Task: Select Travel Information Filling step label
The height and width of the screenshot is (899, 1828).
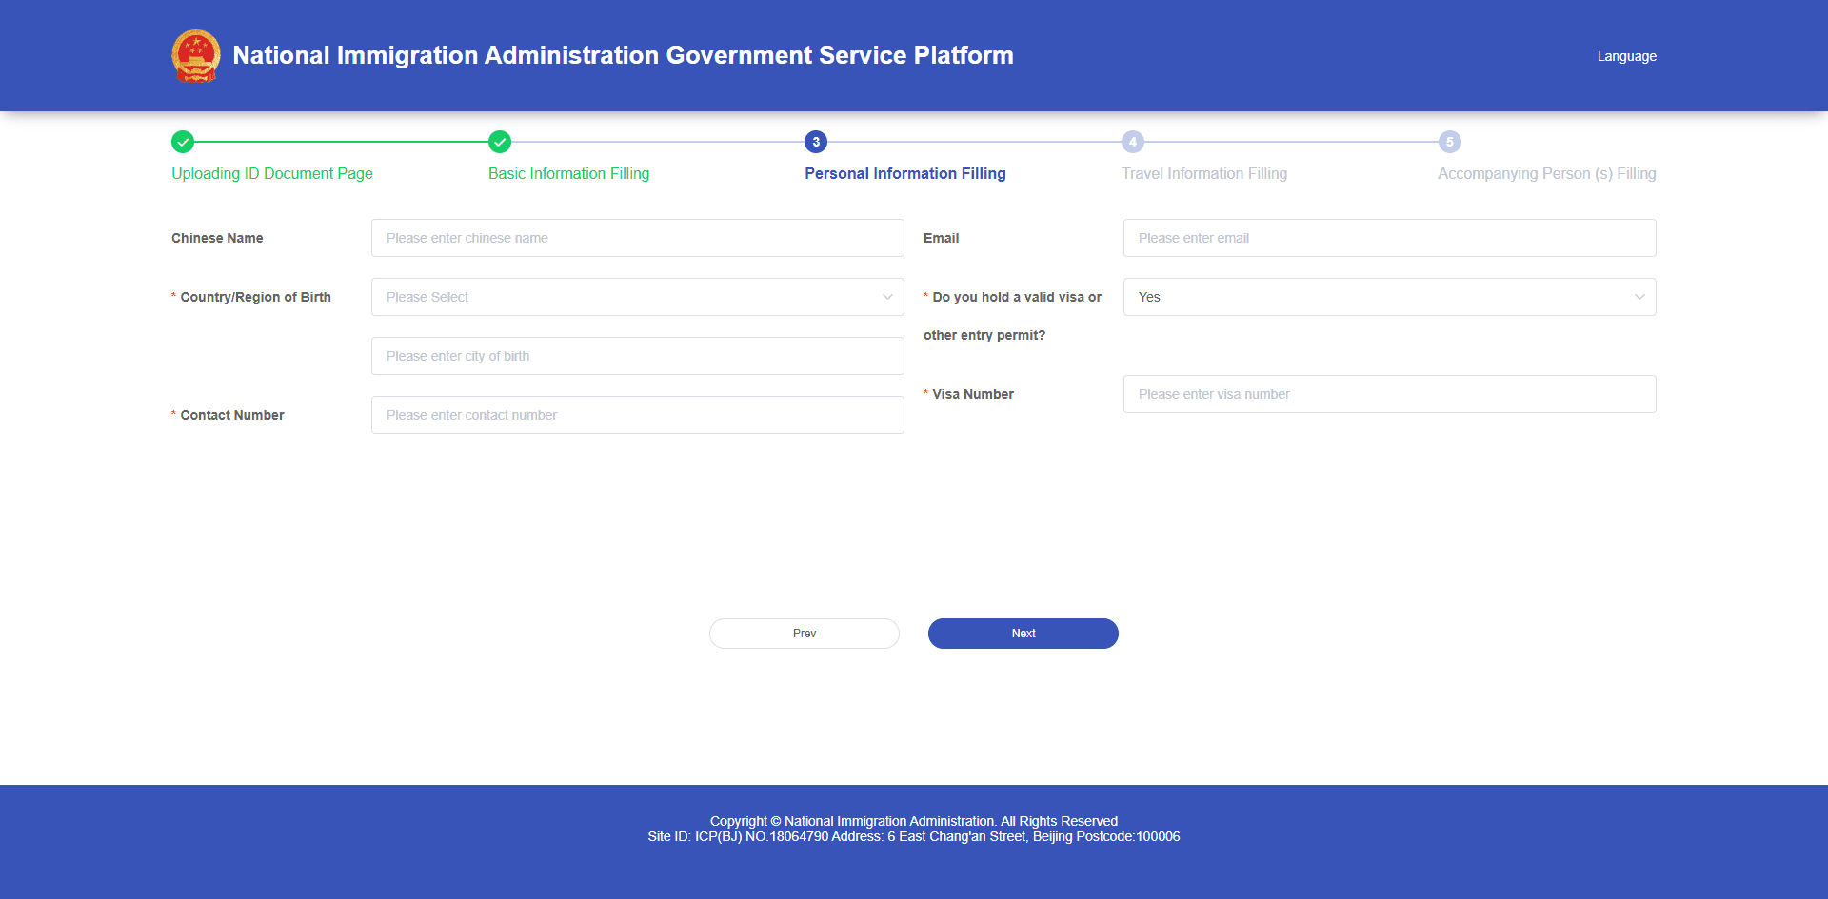Action: click(x=1204, y=173)
